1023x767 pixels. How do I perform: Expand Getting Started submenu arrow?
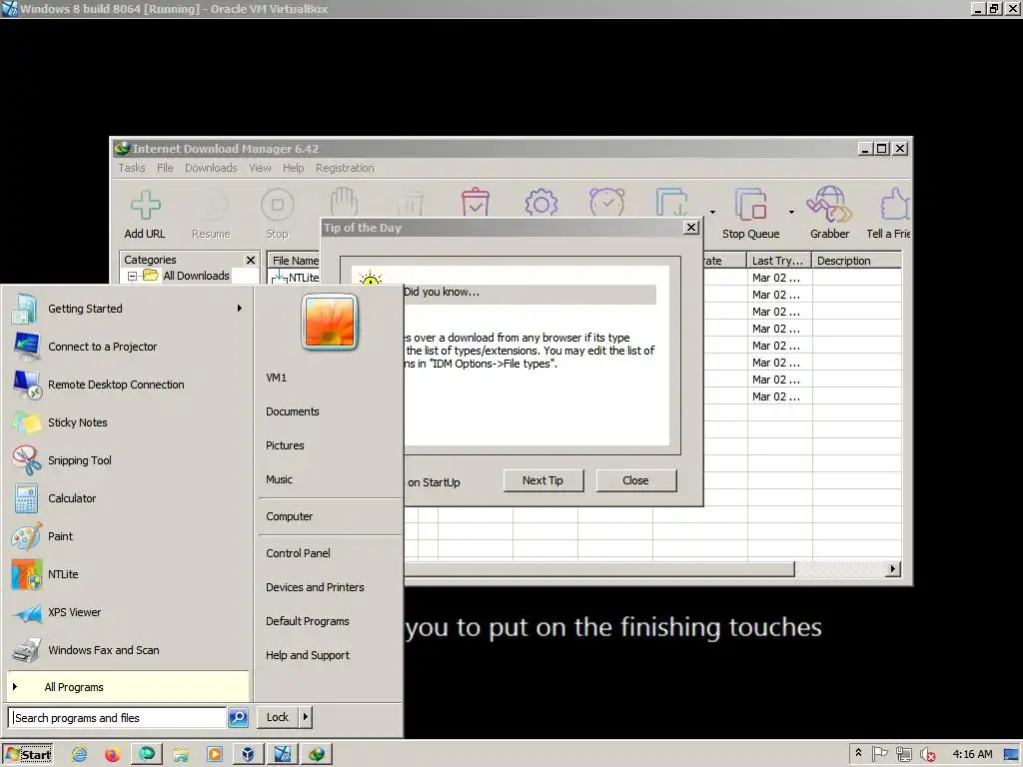click(x=240, y=309)
